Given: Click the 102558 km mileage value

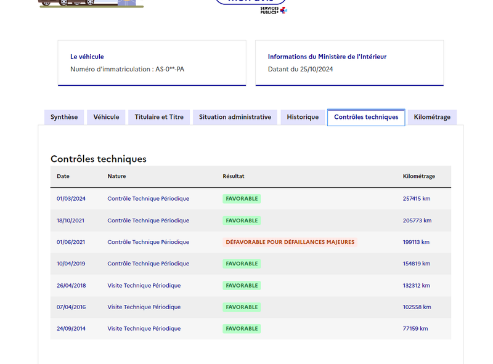Looking at the screenshot, I should pyautogui.click(x=417, y=307).
